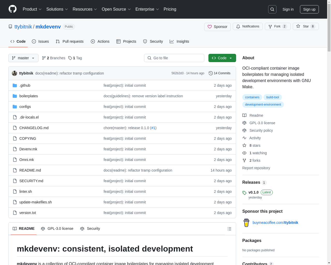Select the GPL-3.0 license README tab

pyautogui.click(x=57, y=229)
